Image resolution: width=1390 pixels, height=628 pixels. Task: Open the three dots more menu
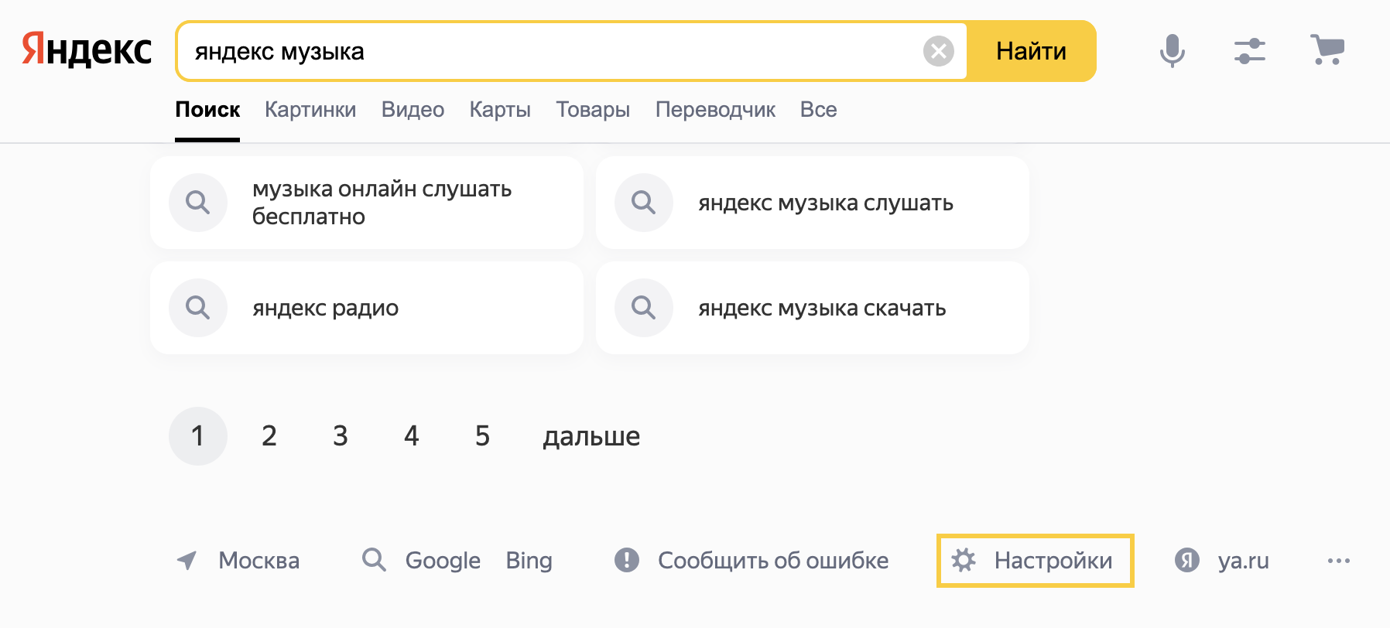point(1338,561)
